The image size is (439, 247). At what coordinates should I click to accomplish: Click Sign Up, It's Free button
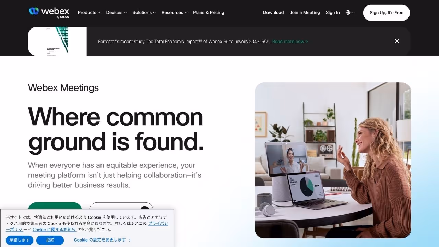(x=387, y=13)
